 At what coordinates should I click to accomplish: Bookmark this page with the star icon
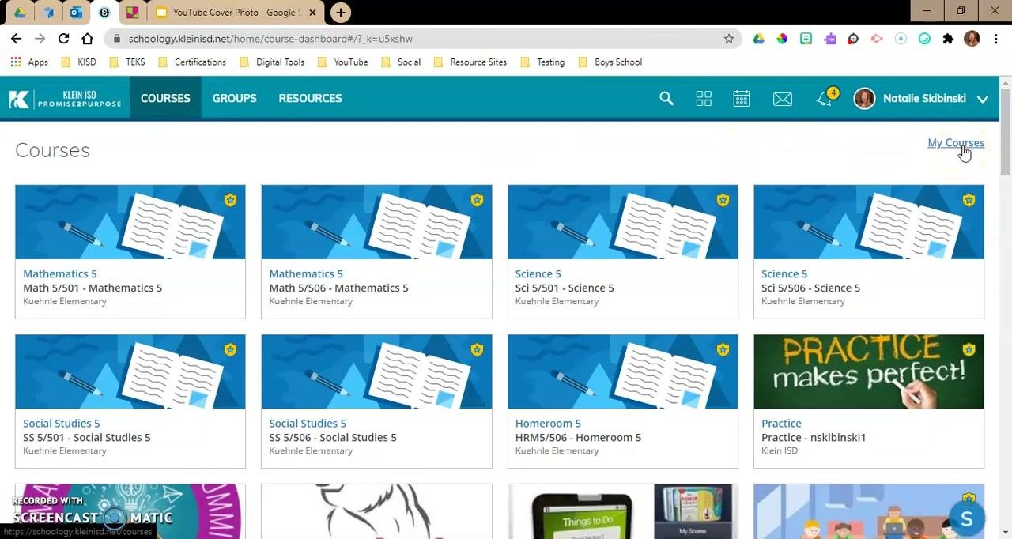pos(728,38)
